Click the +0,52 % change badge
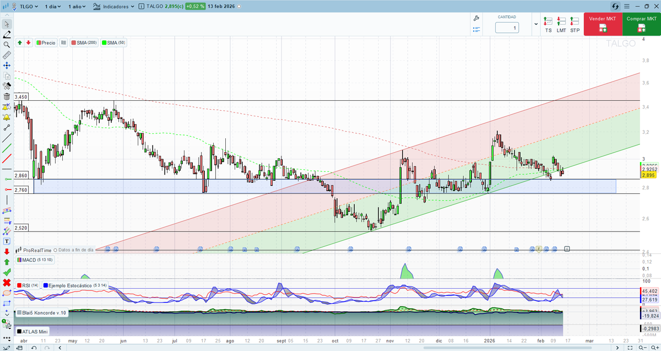The image size is (661, 351). [x=195, y=7]
